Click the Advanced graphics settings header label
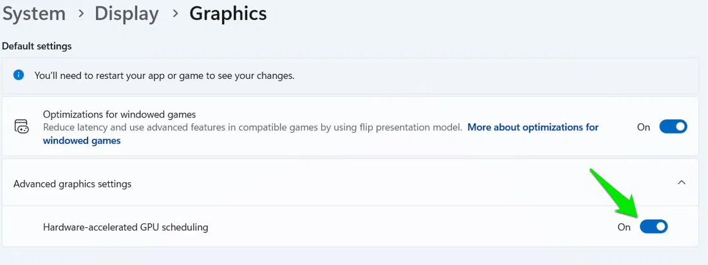708x265 pixels. pyautogui.click(x=72, y=184)
